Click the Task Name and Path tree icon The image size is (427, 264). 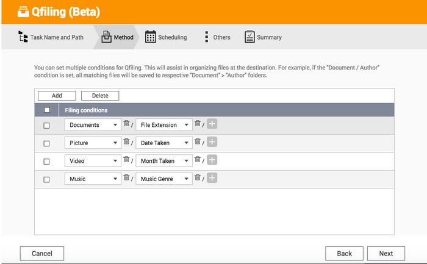[x=23, y=37]
